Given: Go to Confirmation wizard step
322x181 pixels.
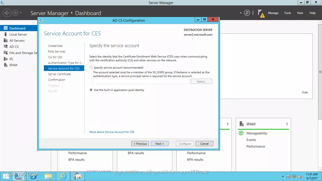Looking at the screenshot, I should (57, 80).
